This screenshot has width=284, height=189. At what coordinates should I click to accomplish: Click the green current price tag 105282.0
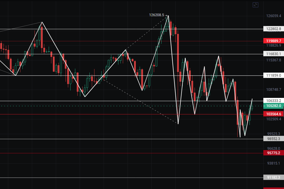click(x=273, y=106)
